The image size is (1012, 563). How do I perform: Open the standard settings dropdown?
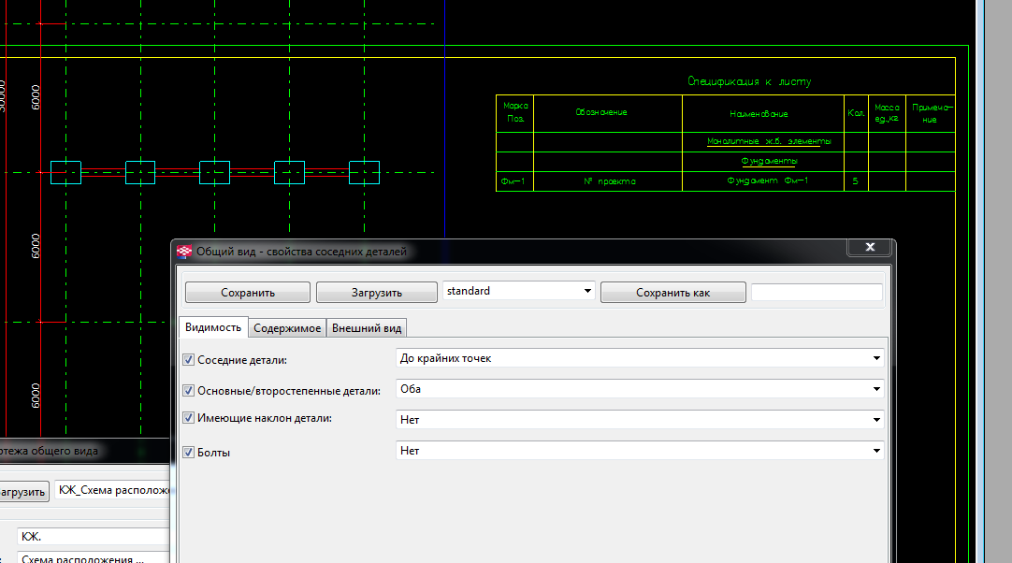518,292
